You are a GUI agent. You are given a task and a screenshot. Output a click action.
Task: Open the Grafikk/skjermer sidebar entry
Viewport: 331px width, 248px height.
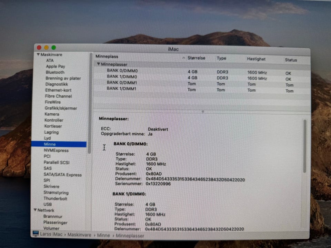(x=61, y=108)
